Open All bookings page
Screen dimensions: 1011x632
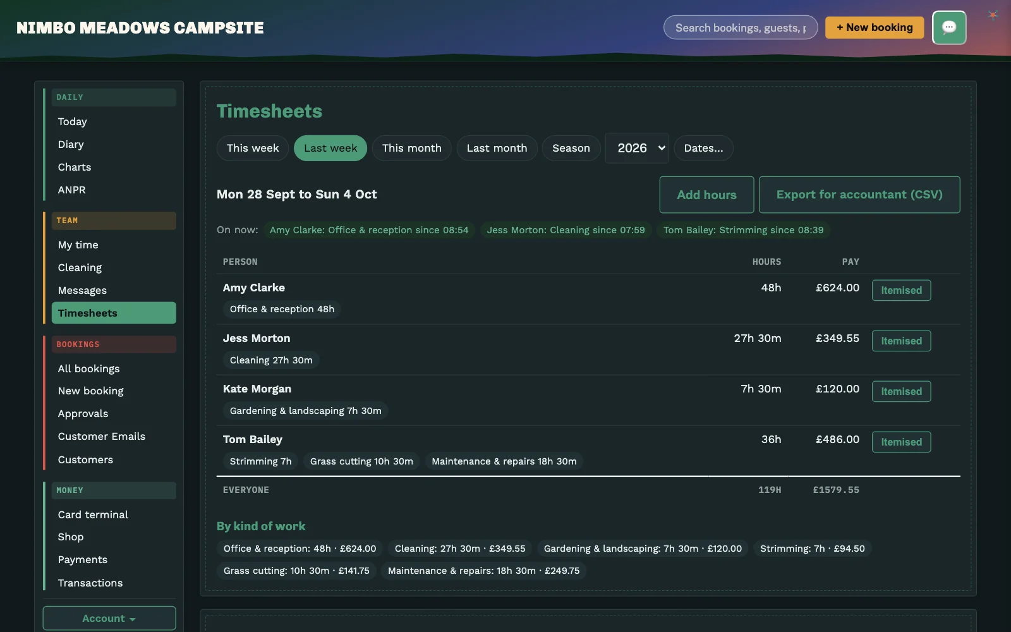tap(114, 368)
